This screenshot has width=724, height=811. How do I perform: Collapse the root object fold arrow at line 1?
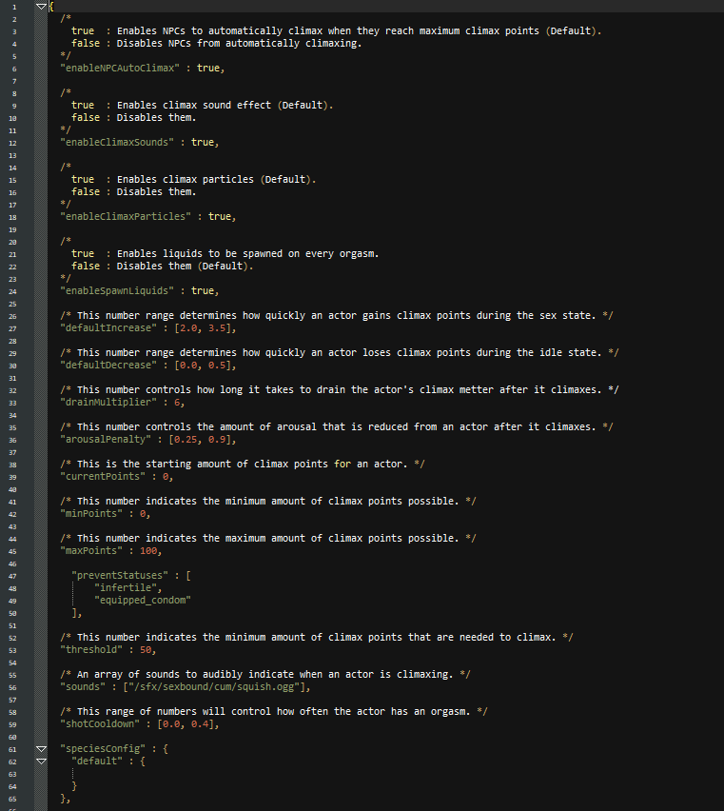tap(41, 7)
